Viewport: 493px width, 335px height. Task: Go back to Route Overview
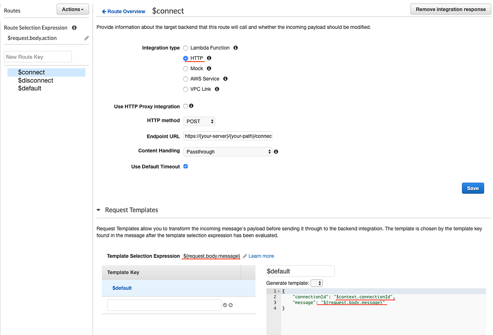click(124, 11)
